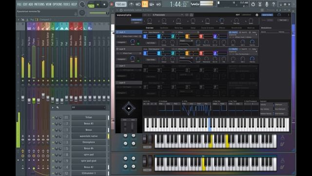The image size is (312, 176).
Task: Click the question mark help icon top right
Action: pos(273,4)
